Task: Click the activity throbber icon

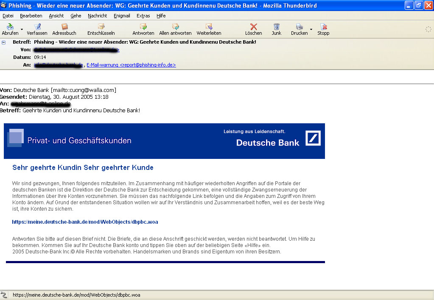Action: (x=428, y=29)
